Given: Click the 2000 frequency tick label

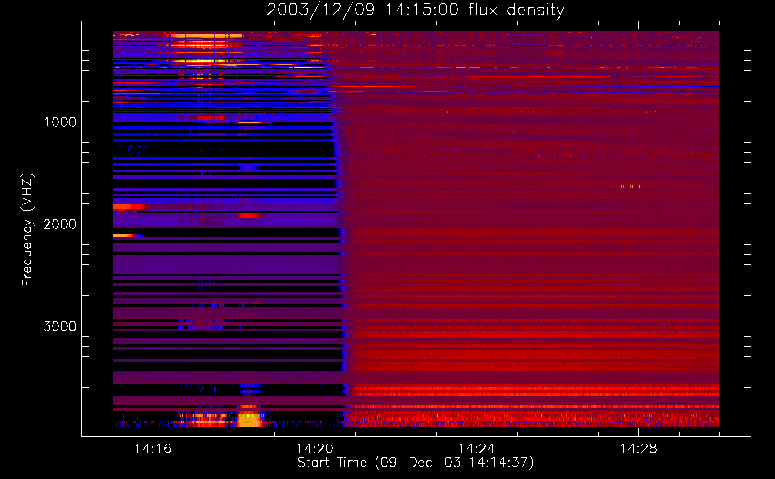Looking at the screenshot, I should pyautogui.click(x=60, y=224).
